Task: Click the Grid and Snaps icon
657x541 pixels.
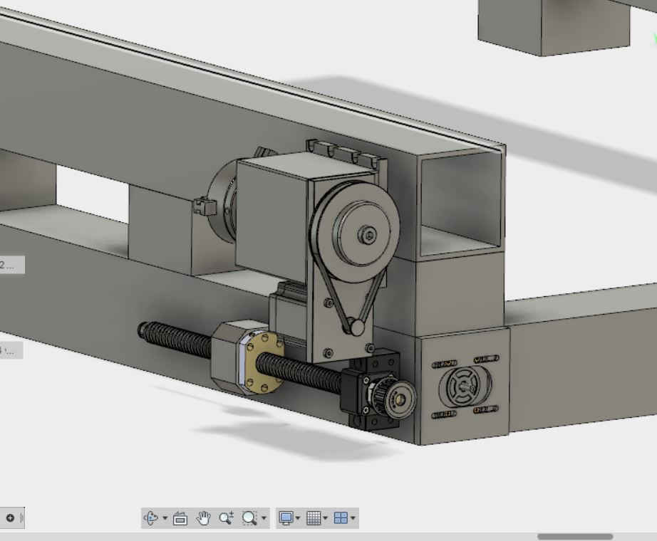Action: point(314,518)
